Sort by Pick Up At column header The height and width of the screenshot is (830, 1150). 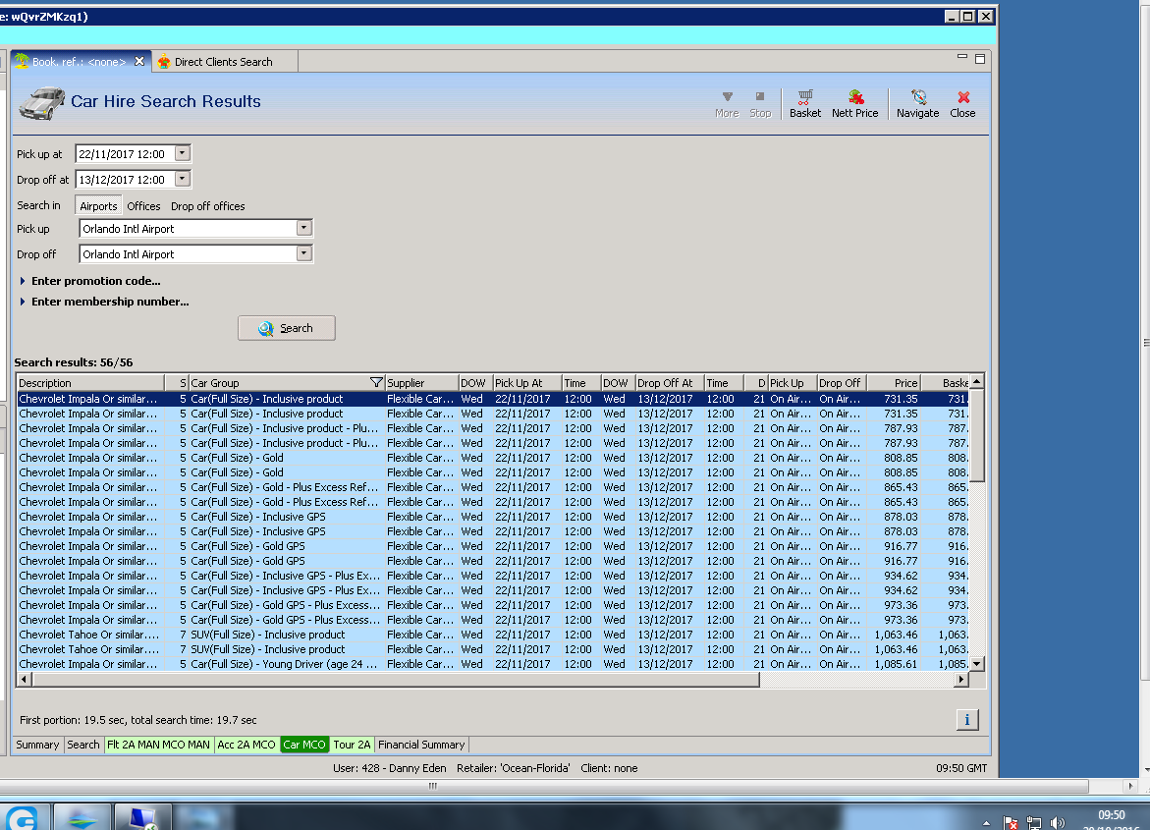pyautogui.click(x=527, y=383)
